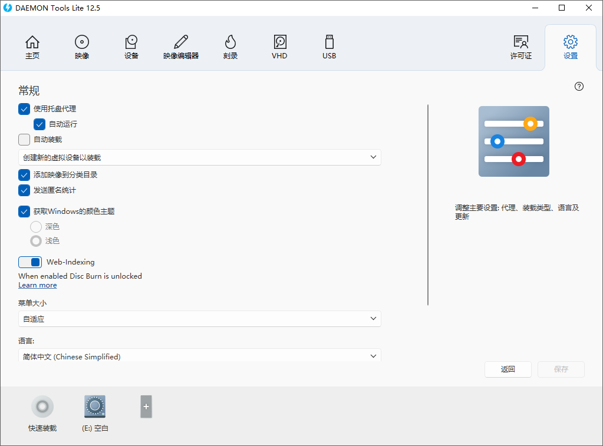Switch to the 设置 settings tab
Viewport: 603px width, 446px height.
pos(570,47)
